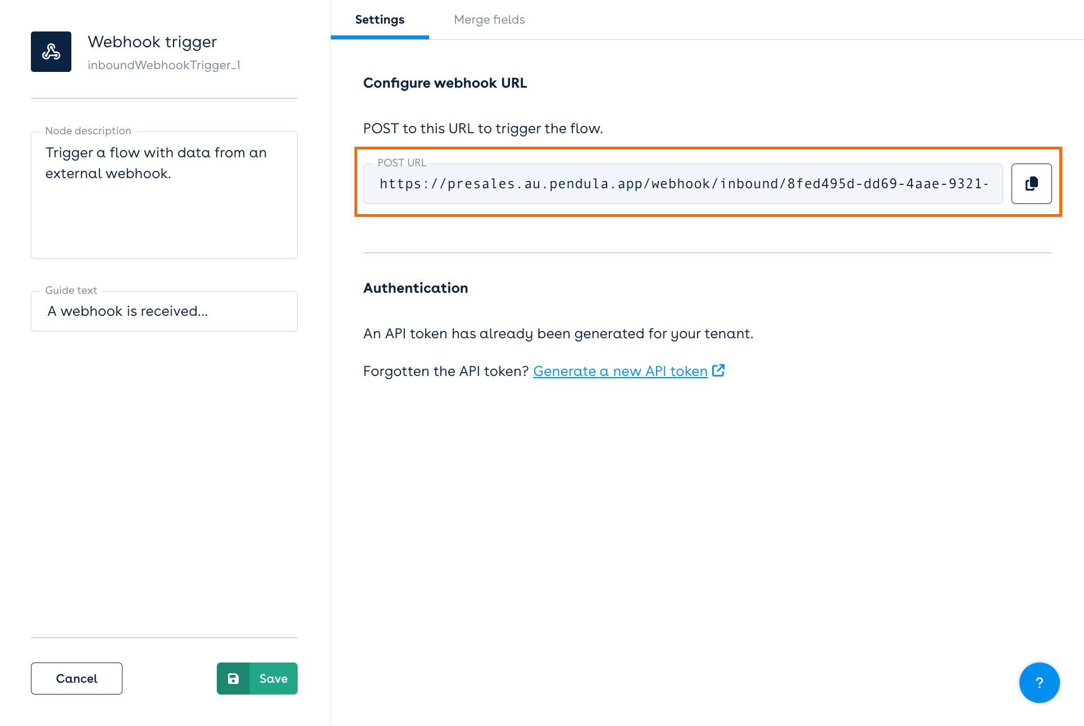
Task: Click the Guide text input field
Action: pos(164,311)
